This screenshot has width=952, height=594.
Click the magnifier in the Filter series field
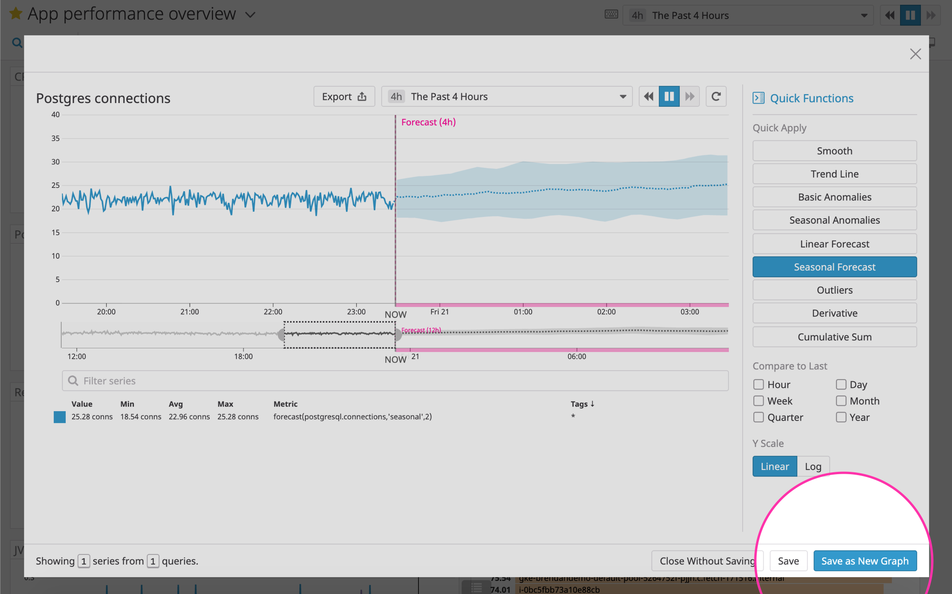pyautogui.click(x=74, y=380)
